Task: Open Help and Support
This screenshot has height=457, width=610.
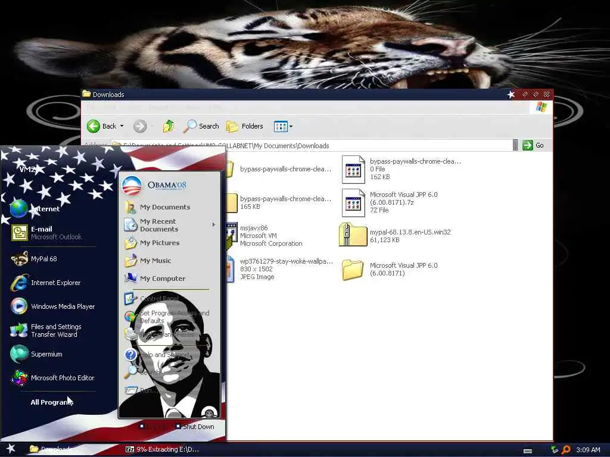Action: pyautogui.click(x=157, y=355)
